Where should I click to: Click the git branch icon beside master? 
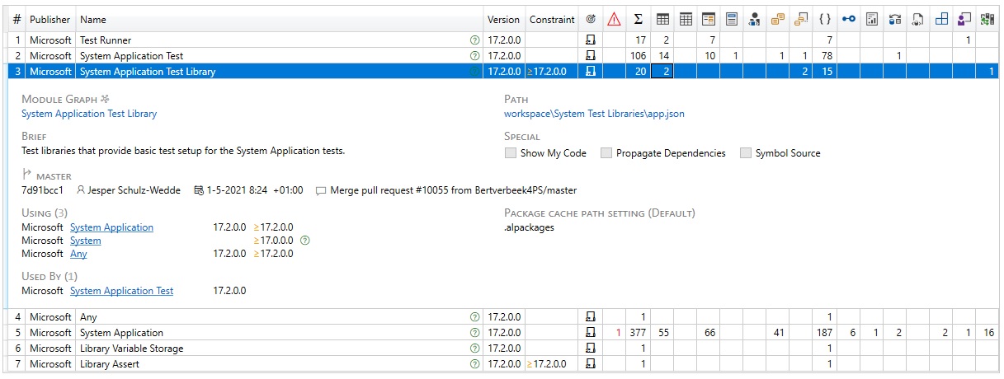pos(26,175)
